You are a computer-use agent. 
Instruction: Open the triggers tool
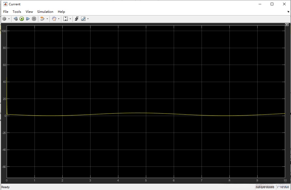click(77, 19)
